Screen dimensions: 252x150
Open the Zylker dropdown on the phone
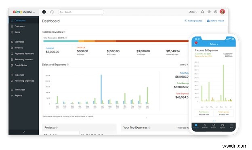(x=214, y=44)
